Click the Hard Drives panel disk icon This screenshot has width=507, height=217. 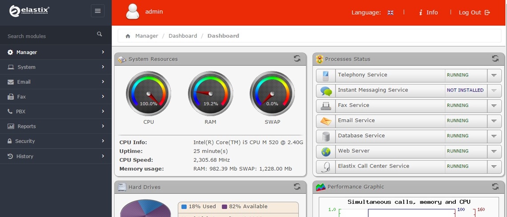122,187
